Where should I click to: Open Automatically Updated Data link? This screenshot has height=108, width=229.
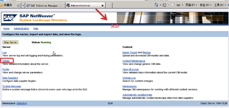[137, 95]
